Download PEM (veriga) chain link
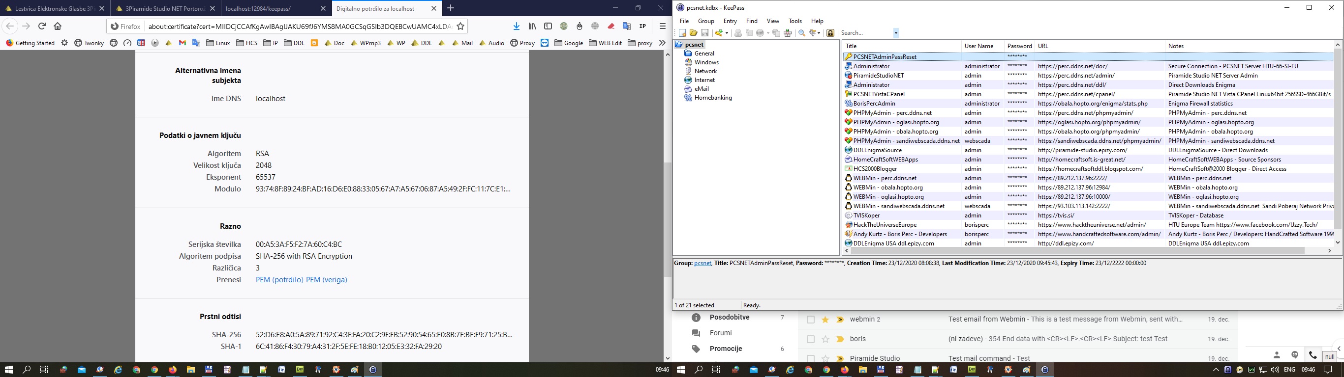This screenshot has width=1344, height=377. 327,280
